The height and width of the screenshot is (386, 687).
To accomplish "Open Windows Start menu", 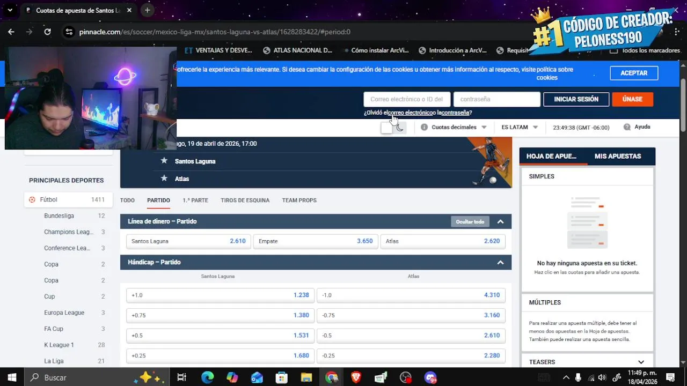I will (12, 377).
